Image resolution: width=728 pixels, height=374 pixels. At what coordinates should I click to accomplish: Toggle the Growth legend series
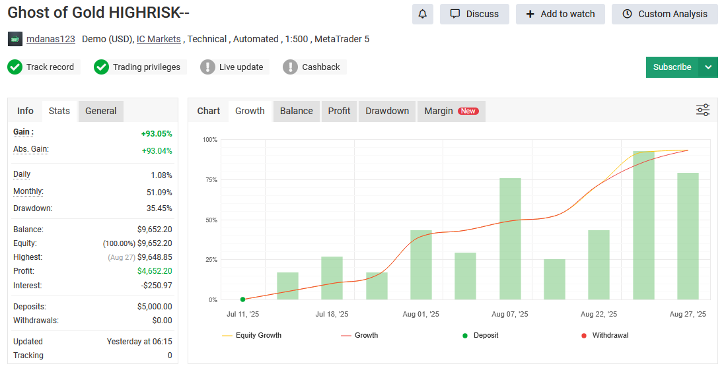pyautogui.click(x=359, y=336)
